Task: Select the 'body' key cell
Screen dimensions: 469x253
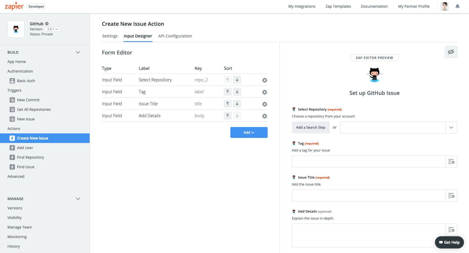Action: (x=200, y=116)
